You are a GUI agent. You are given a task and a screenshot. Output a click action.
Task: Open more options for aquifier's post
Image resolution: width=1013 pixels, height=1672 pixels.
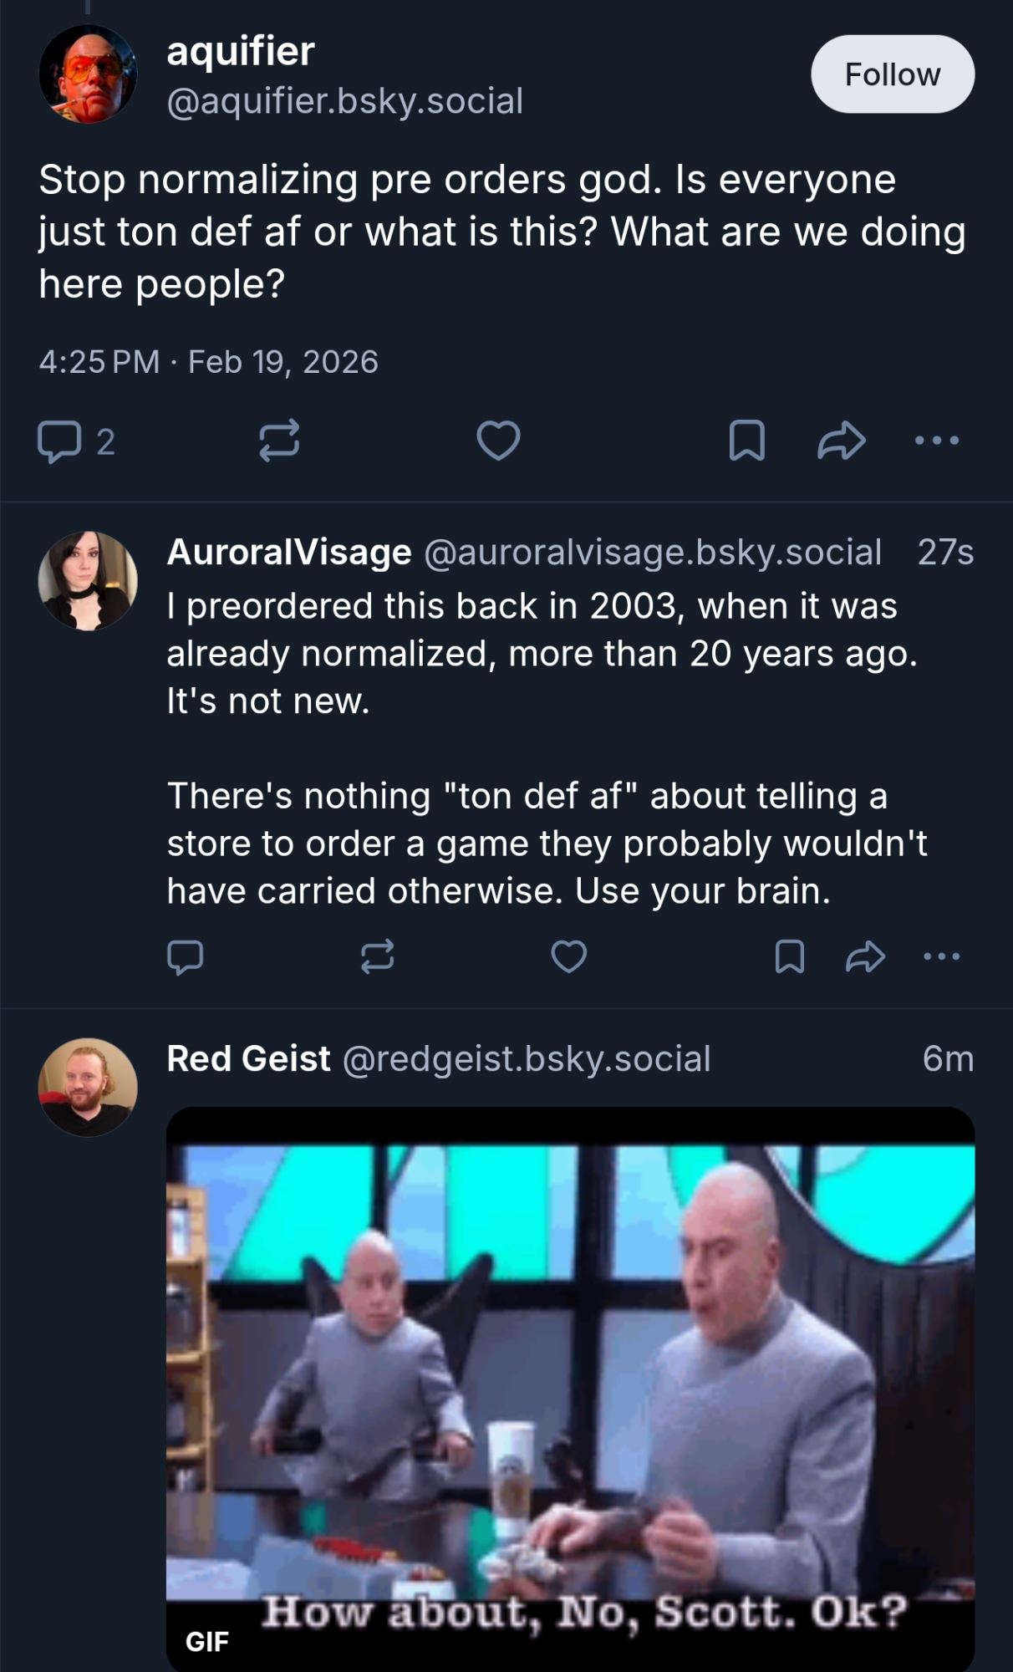tap(937, 441)
